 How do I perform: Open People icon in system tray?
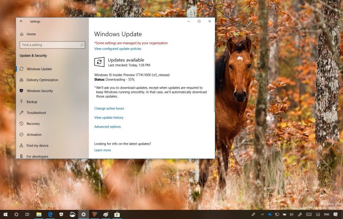[x=253, y=214]
